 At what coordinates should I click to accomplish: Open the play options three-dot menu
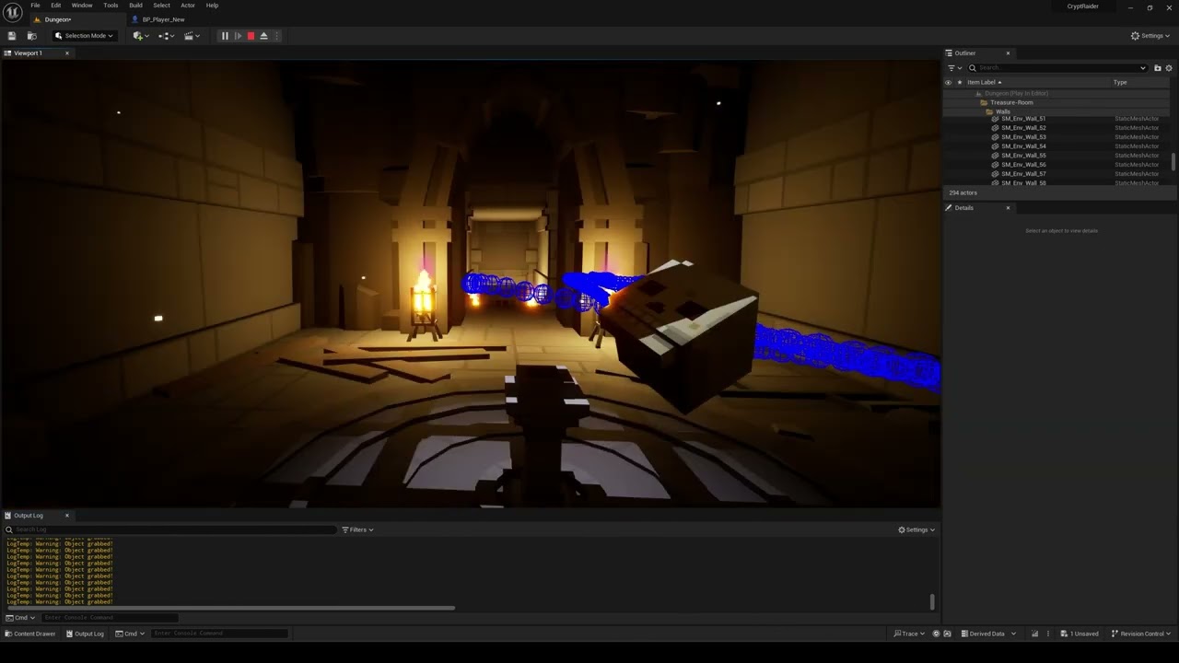276,36
